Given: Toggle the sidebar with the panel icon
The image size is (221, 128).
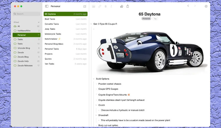Looking at the screenshot, I should tap(47, 6).
